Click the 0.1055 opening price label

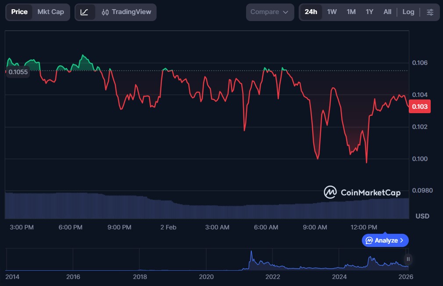point(18,72)
